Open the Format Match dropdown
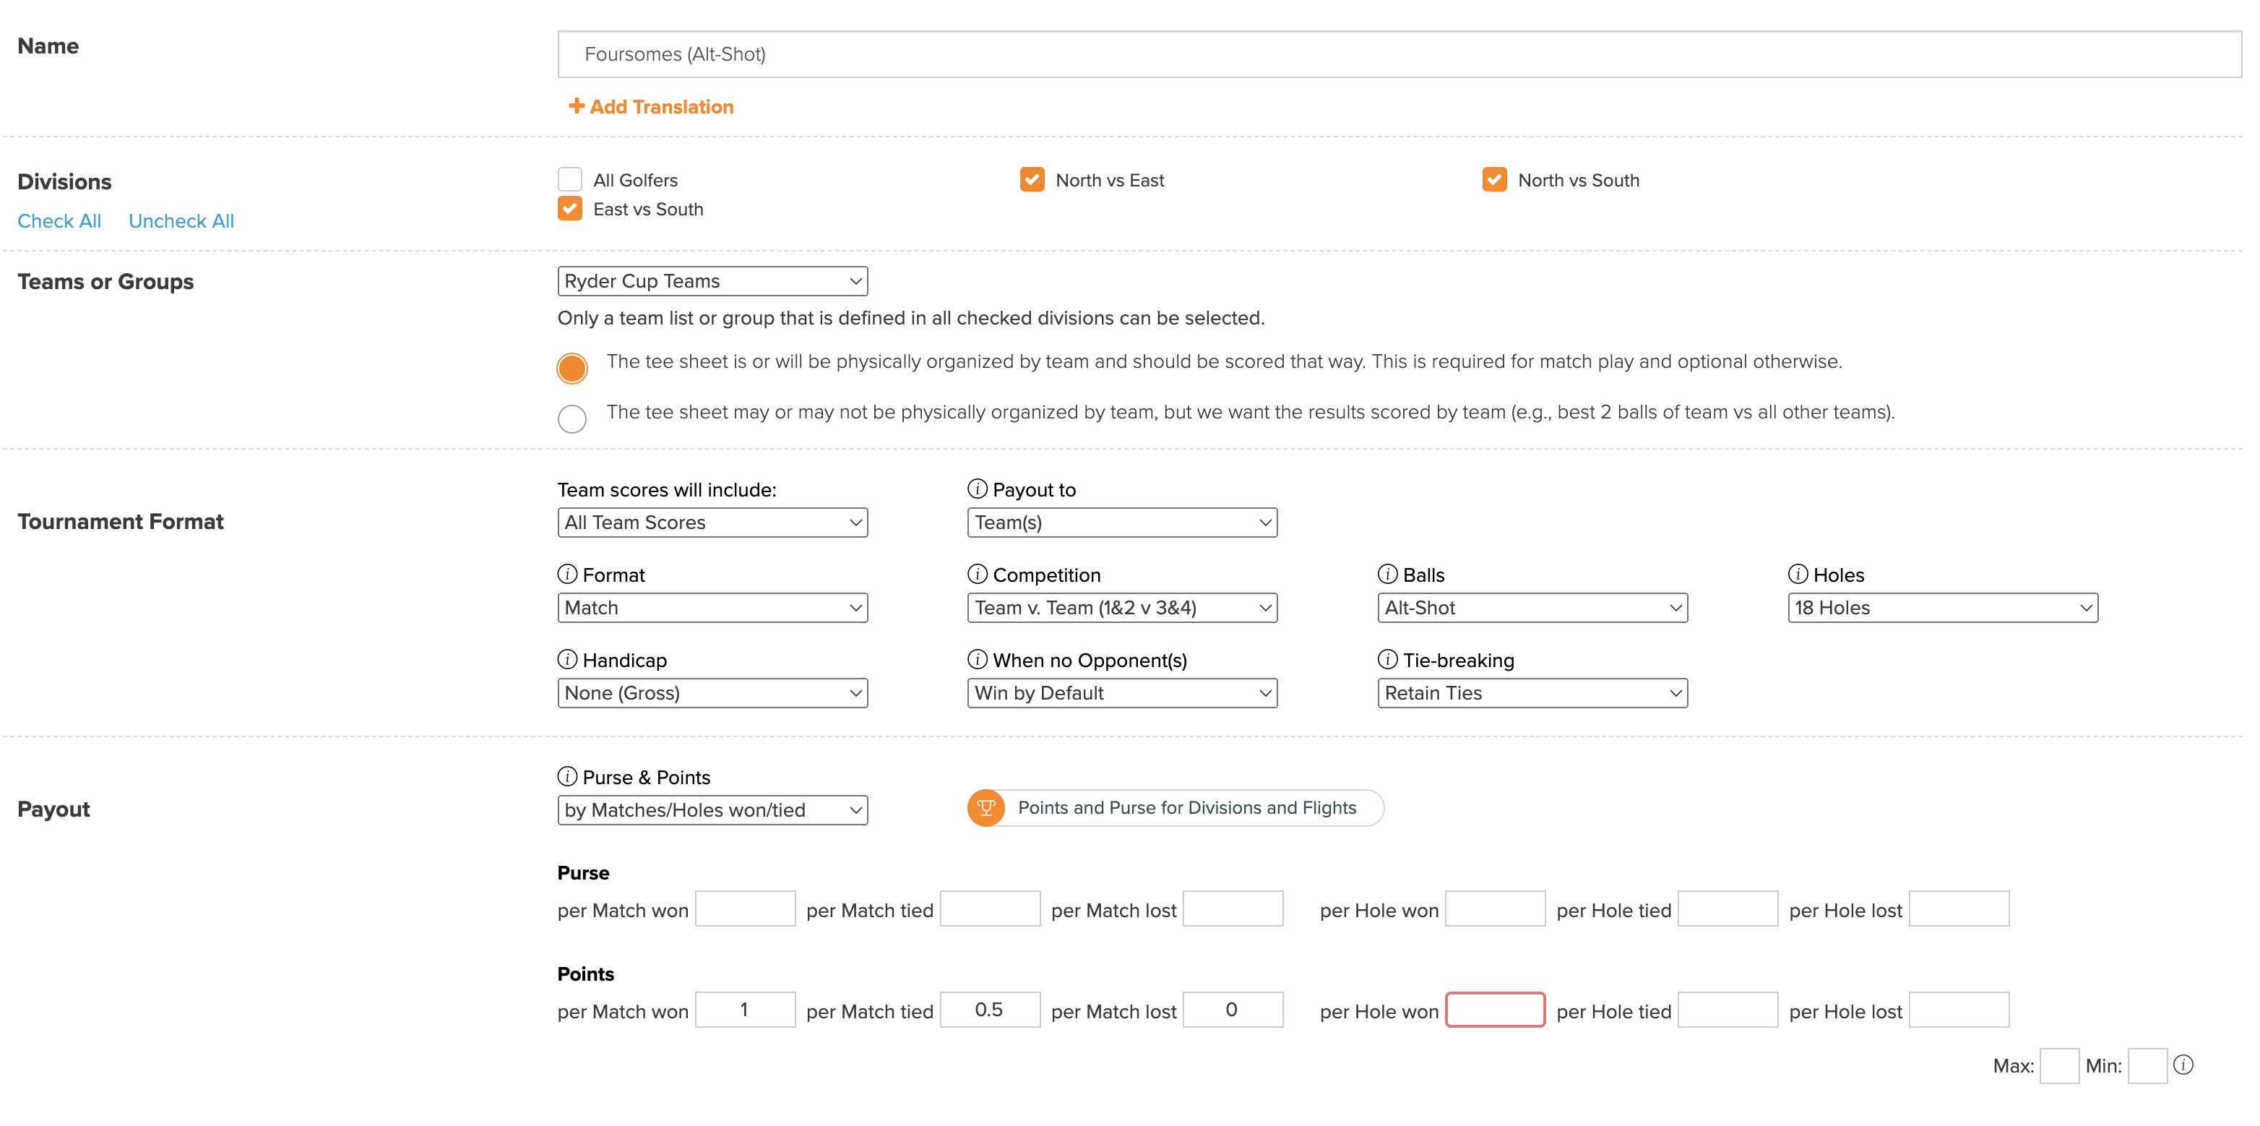Viewport: 2260px width, 1126px height. click(x=712, y=607)
